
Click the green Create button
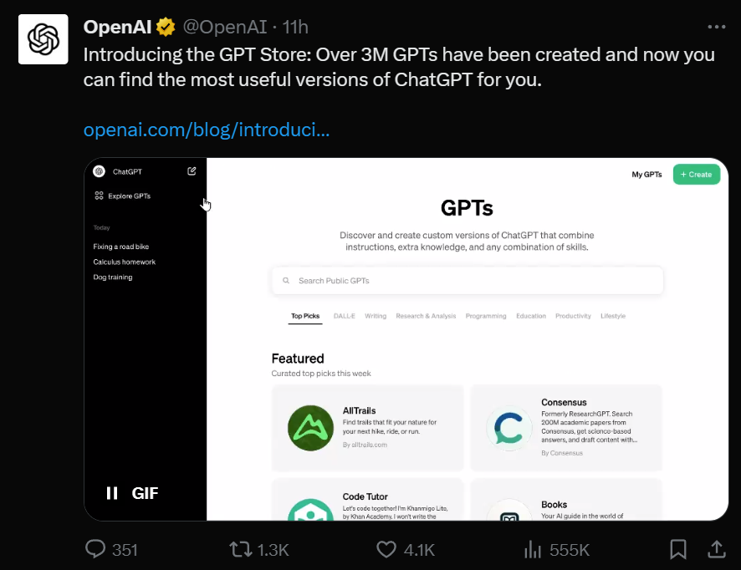696,174
